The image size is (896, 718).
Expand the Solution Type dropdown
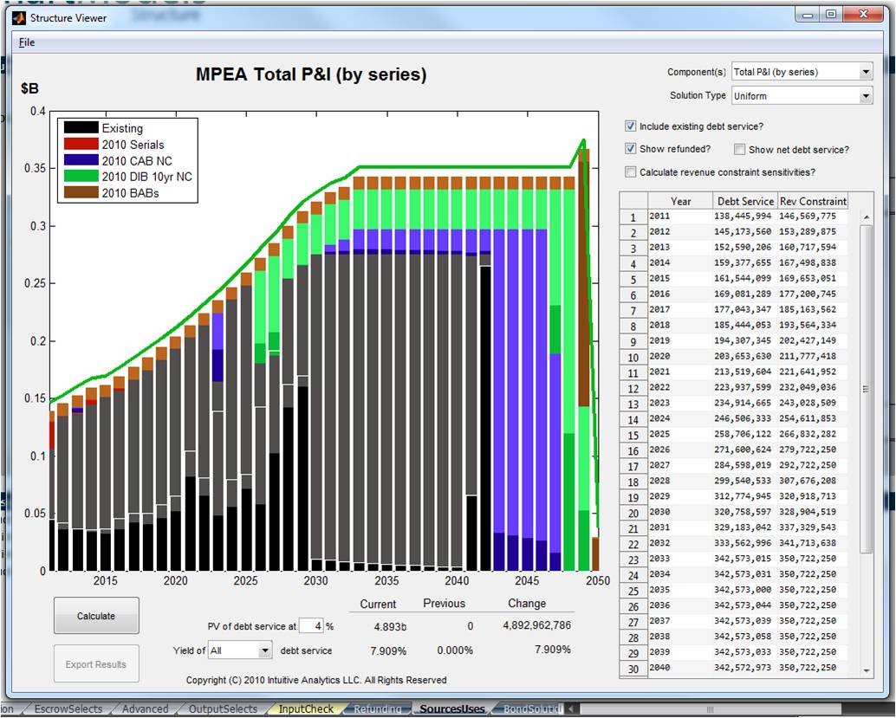point(866,95)
